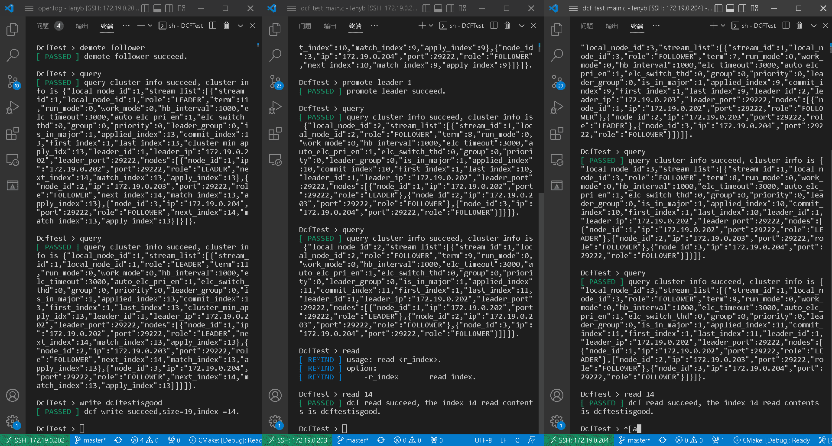
Task: Open Extensions in the 172.19.0.203 window
Action: pos(275,133)
